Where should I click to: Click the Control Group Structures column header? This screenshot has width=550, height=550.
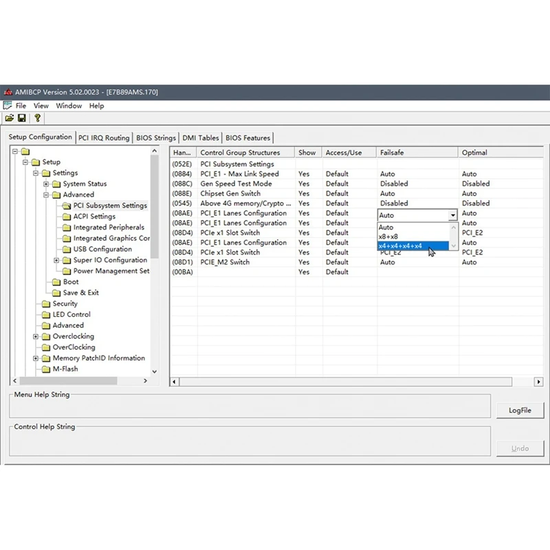246,153
